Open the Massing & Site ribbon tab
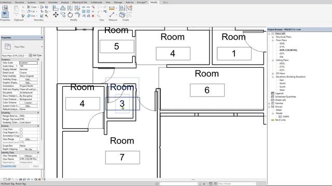The height and width of the screenshot is (186, 332). (x=80, y=2)
